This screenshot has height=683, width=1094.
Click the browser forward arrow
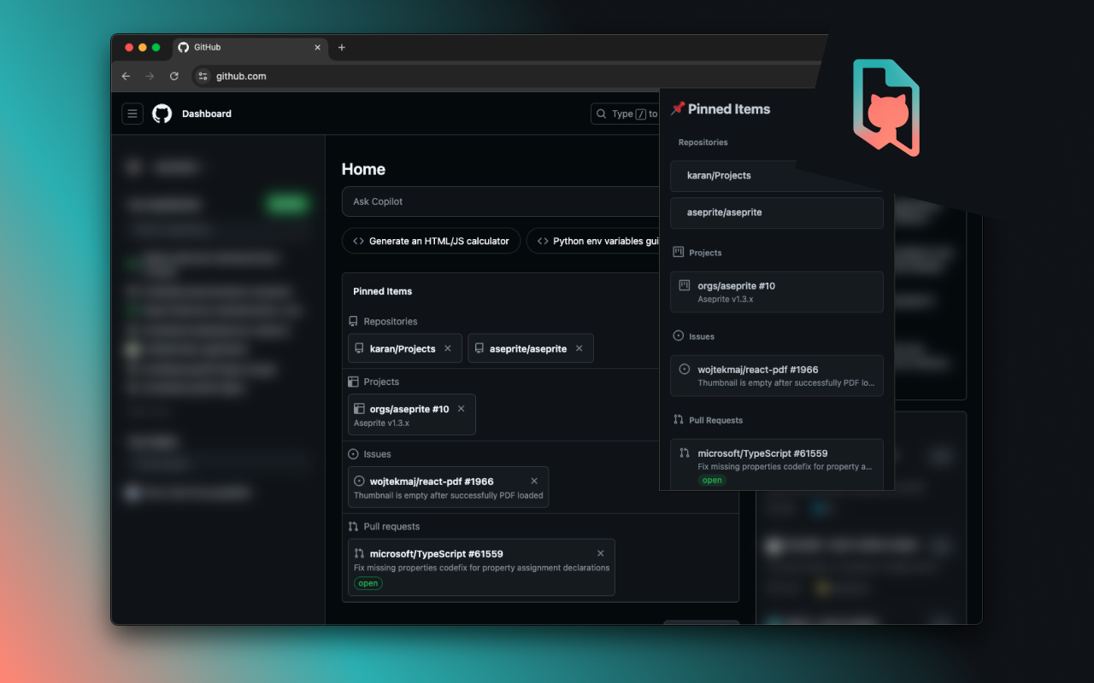[150, 76]
